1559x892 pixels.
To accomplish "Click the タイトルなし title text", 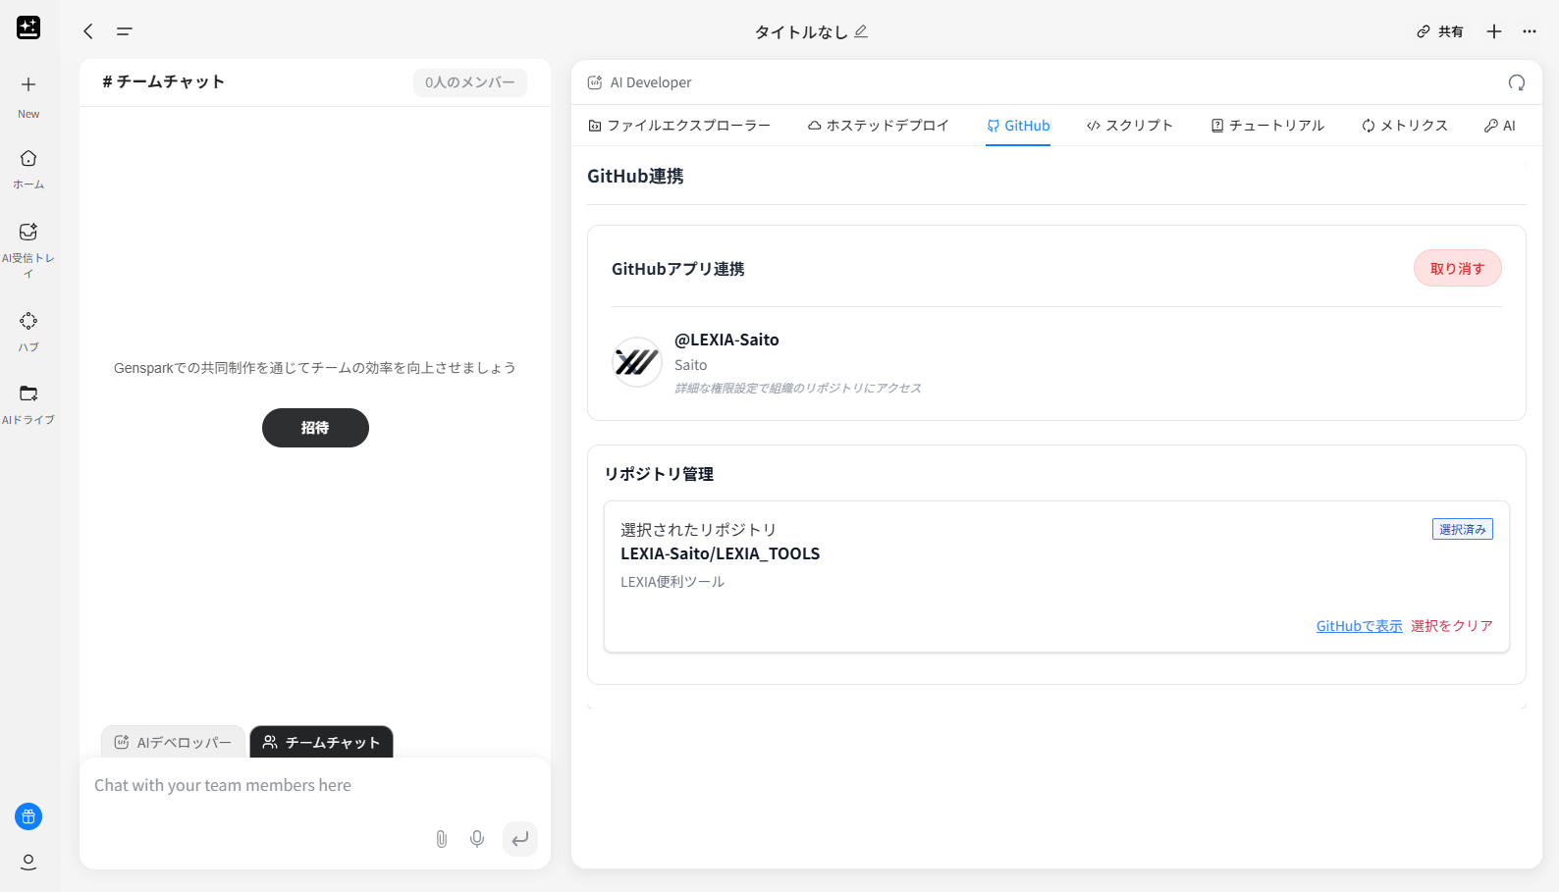I will click(x=801, y=31).
